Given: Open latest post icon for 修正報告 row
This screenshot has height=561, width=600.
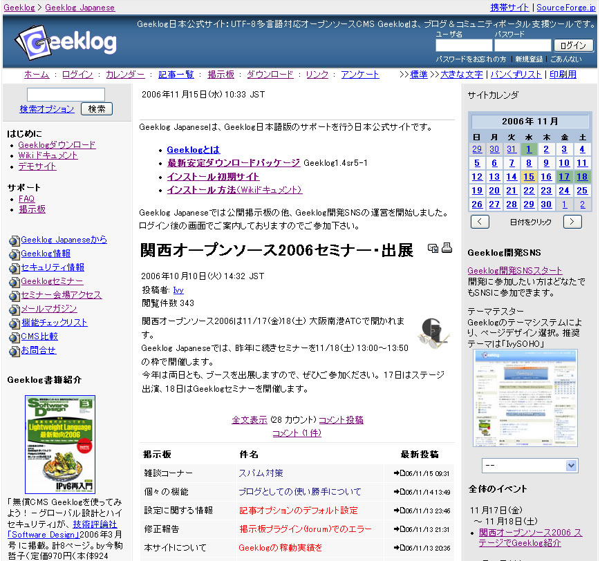Looking at the screenshot, I should point(399,529).
